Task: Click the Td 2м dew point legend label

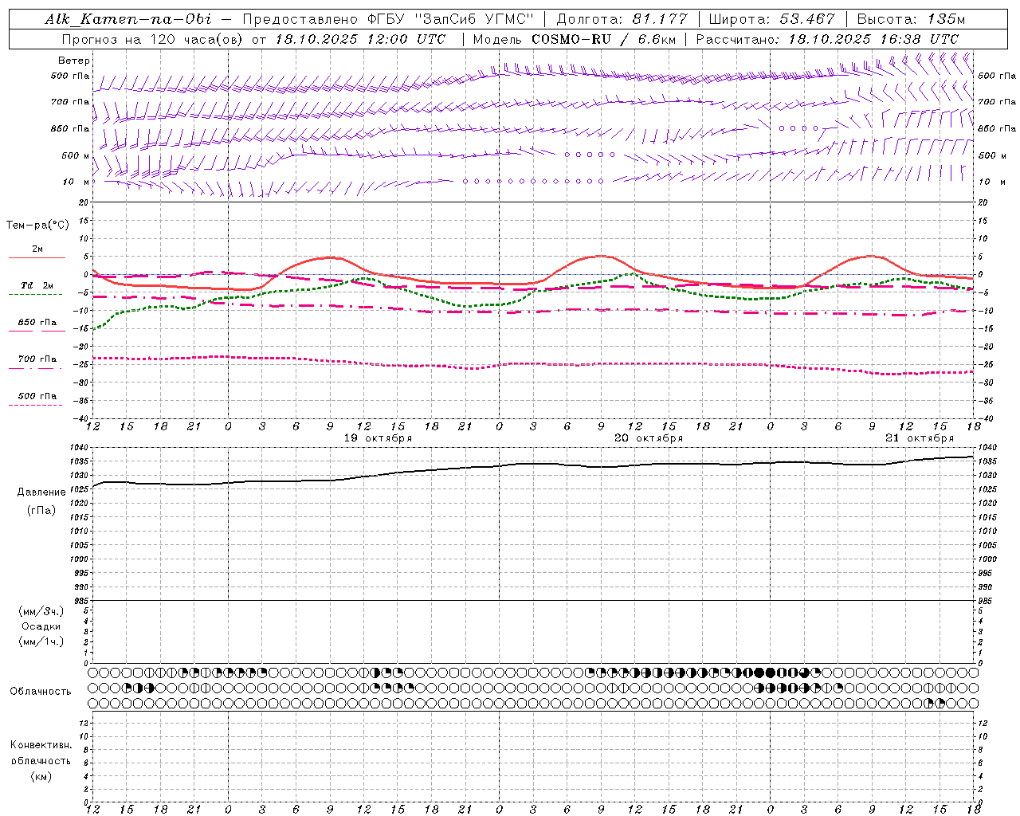Action: point(37,285)
